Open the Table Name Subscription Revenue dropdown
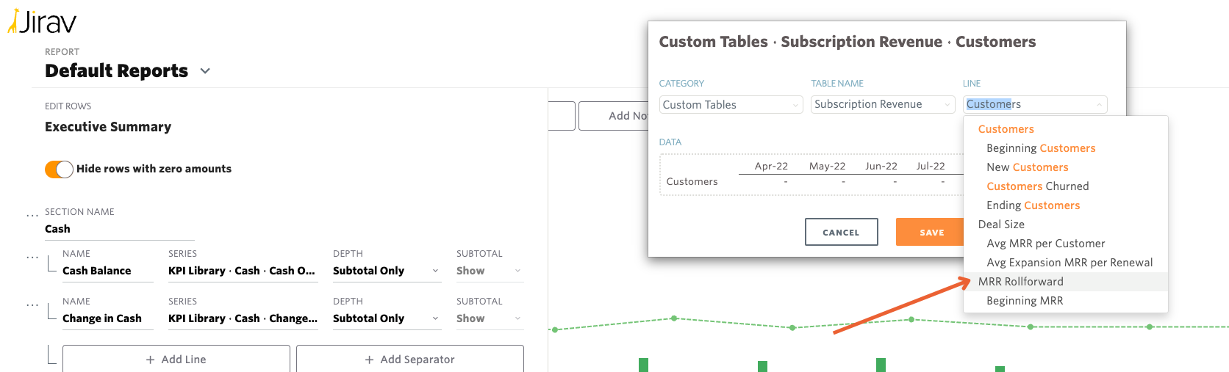The width and height of the screenshot is (1229, 372). (882, 105)
